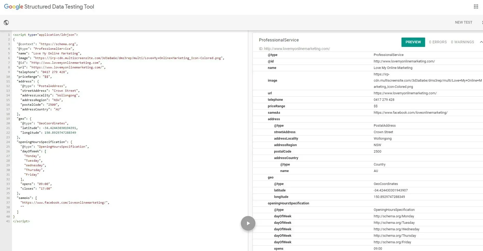Select the address row in results

368,119
